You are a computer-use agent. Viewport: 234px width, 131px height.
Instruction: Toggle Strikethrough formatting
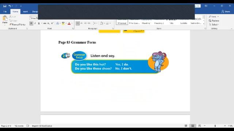[x=45, y=23]
